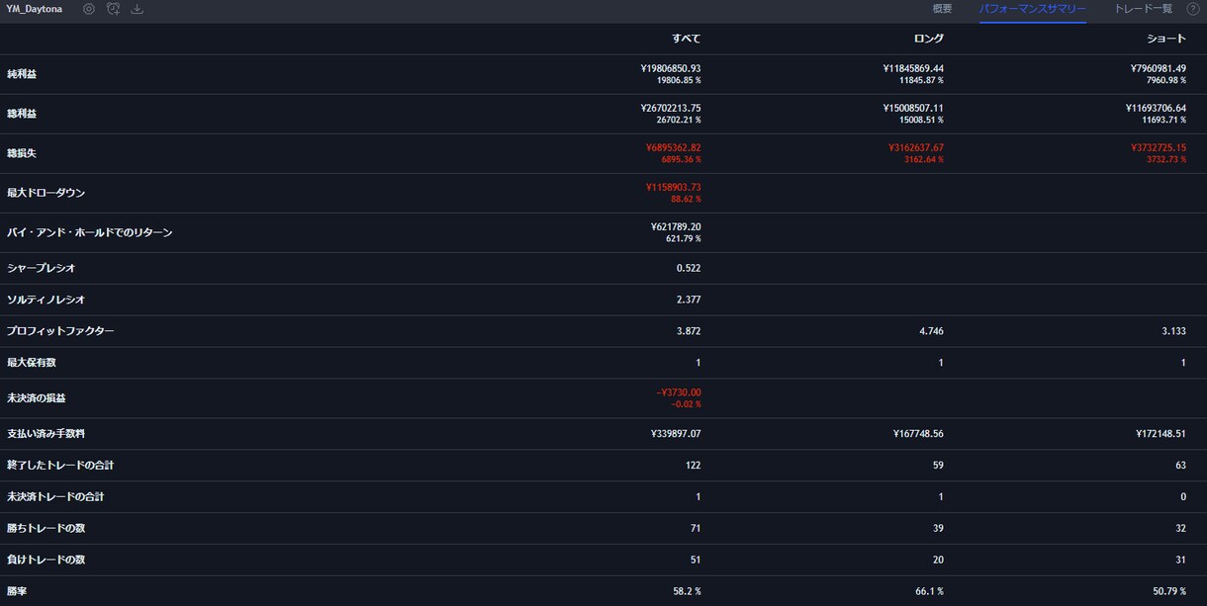Click Sortino ratio value 2.377
The image size is (1207, 606).
point(689,300)
